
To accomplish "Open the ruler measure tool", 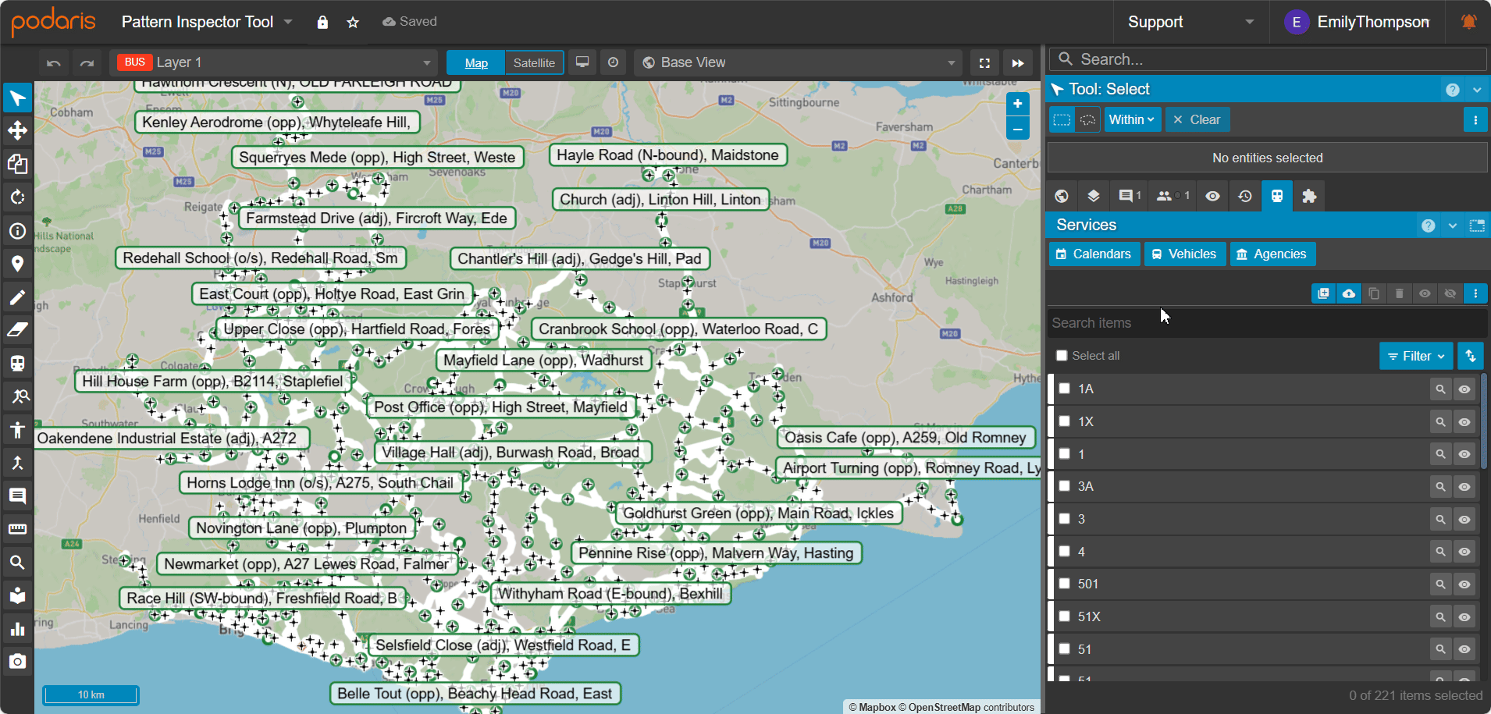I will [x=17, y=529].
